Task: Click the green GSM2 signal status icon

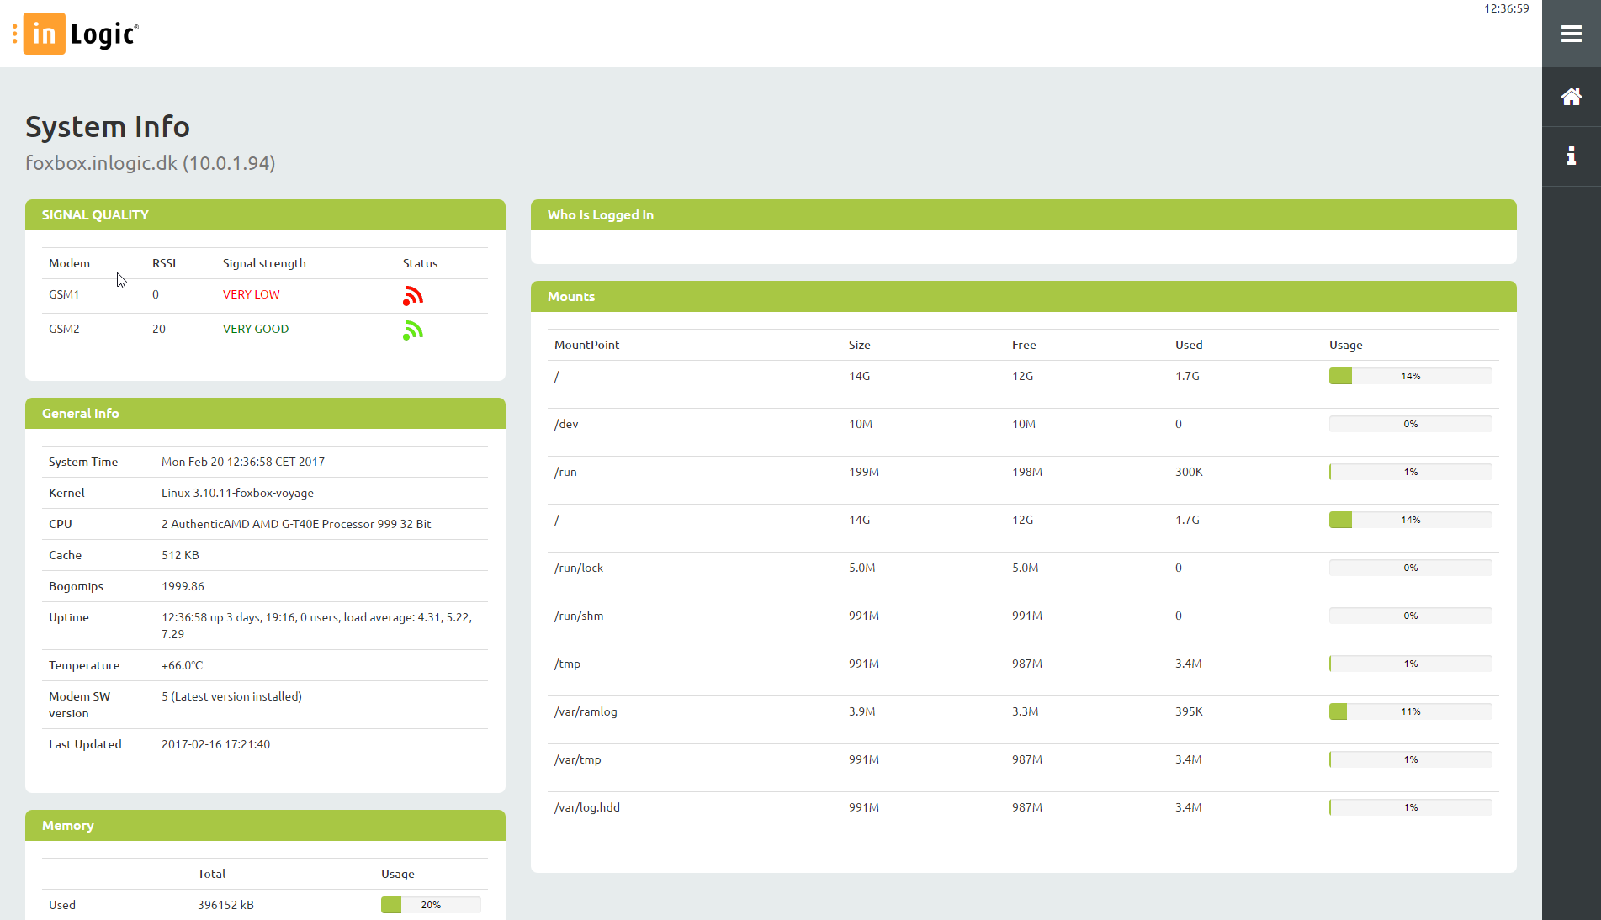Action: [412, 330]
